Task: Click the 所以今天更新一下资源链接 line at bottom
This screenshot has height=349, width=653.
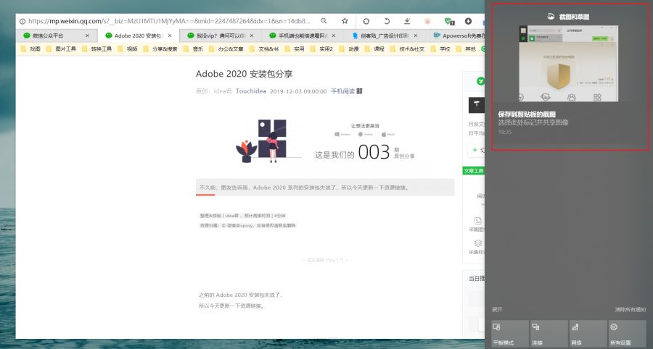Action: tap(231, 306)
